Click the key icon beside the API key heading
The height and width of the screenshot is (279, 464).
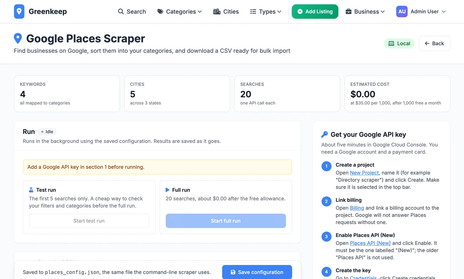(x=324, y=135)
